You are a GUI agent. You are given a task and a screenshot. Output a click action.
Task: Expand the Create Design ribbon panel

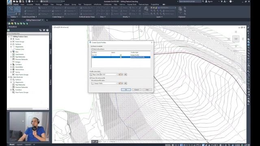click(58, 17)
